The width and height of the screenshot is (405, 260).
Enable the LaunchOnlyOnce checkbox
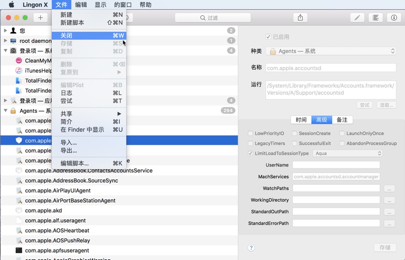[342, 133]
